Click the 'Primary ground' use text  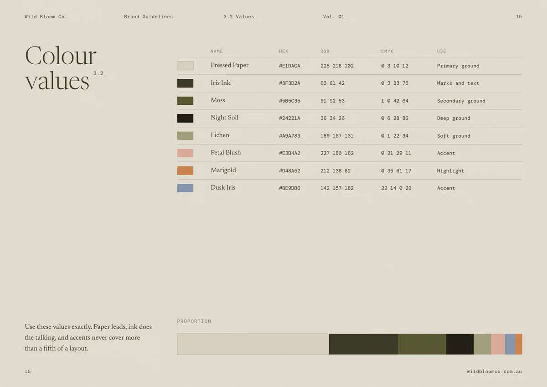pos(458,66)
